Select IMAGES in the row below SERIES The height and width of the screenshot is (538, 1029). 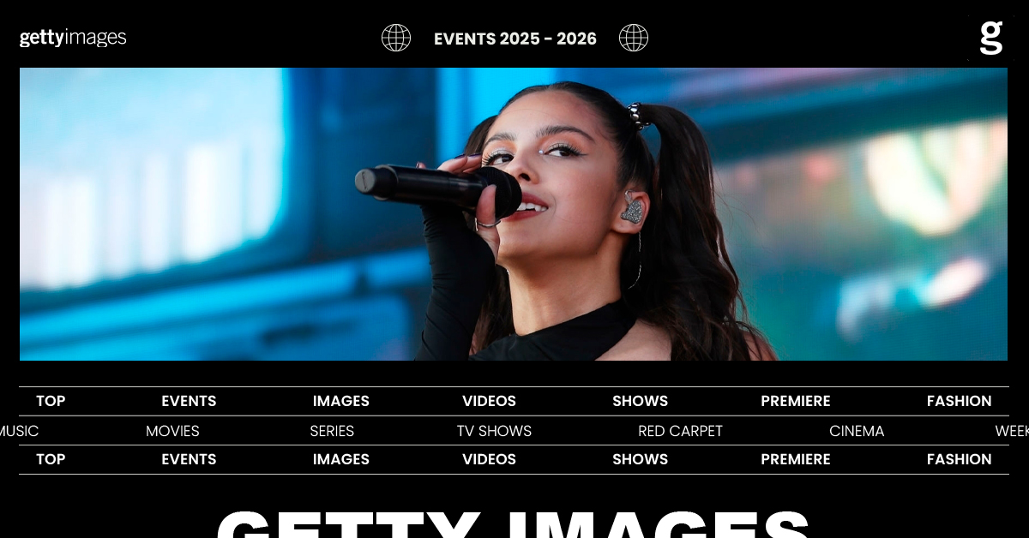(341, 459)
